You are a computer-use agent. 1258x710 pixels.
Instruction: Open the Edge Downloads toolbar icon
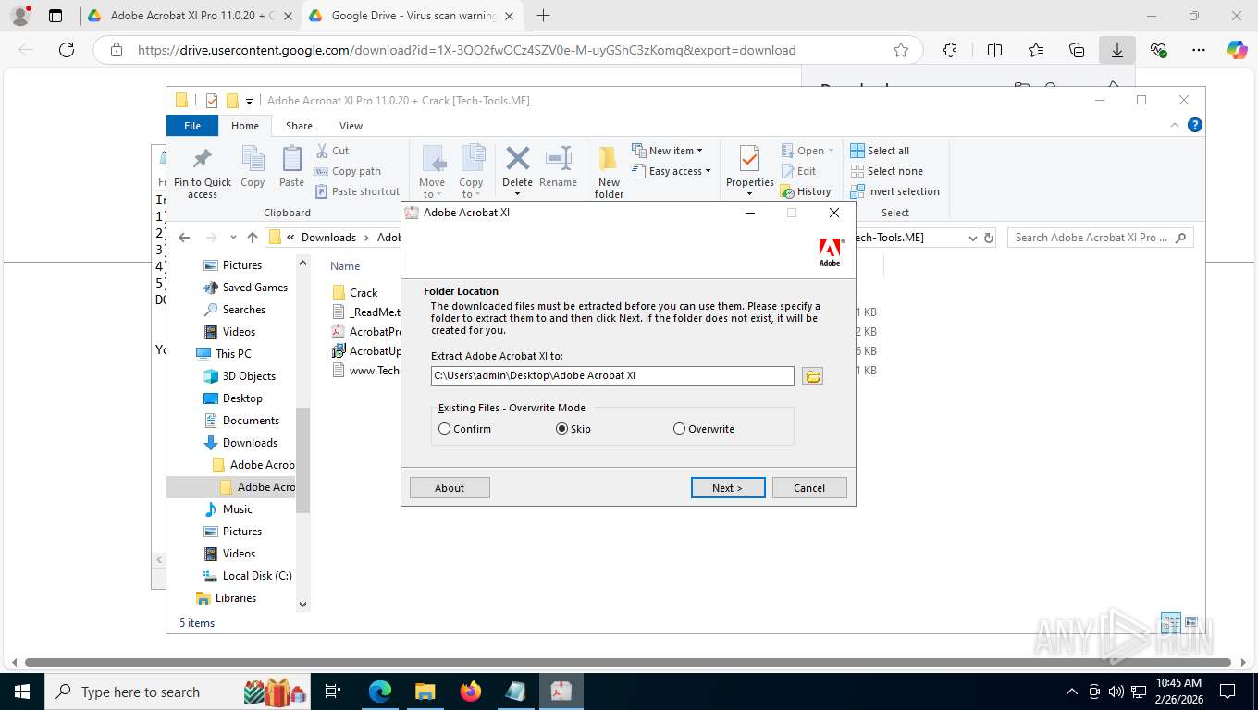click(1116, 51)
